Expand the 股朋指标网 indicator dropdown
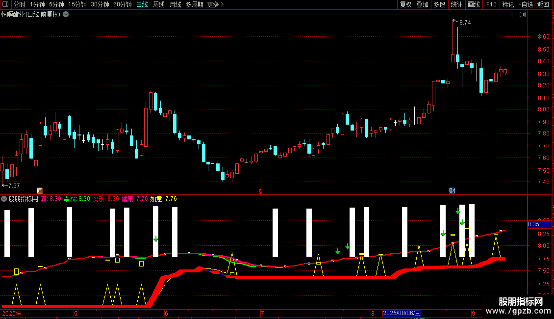This screenshot has width=554, height=319. [4, 199]
